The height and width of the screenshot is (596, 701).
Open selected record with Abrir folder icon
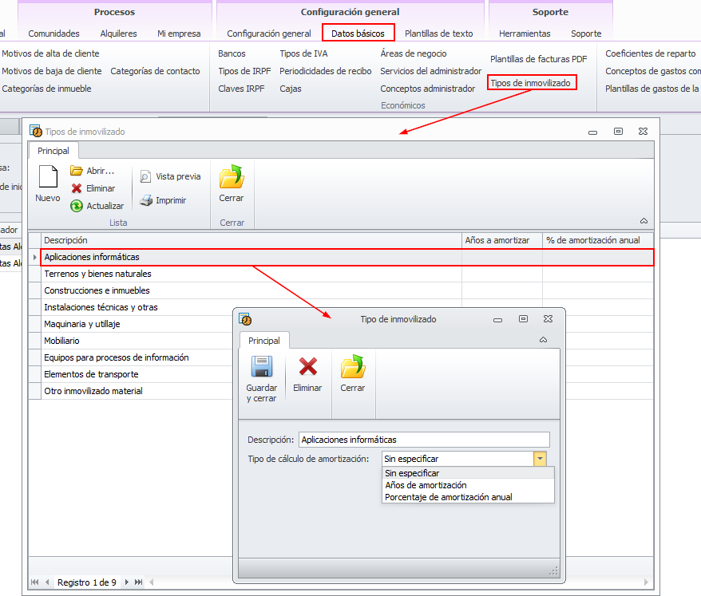77,171
